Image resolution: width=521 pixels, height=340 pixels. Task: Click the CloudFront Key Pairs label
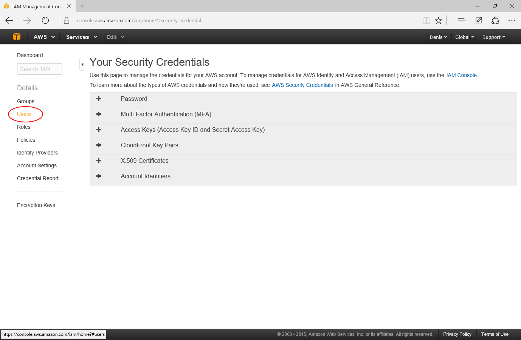[x=149, y=145]
